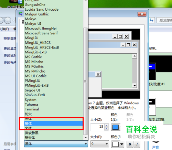Select 高对比度 #1 theme thumbnail
This screenshot has height=150, width=172.
click(152, 72)
